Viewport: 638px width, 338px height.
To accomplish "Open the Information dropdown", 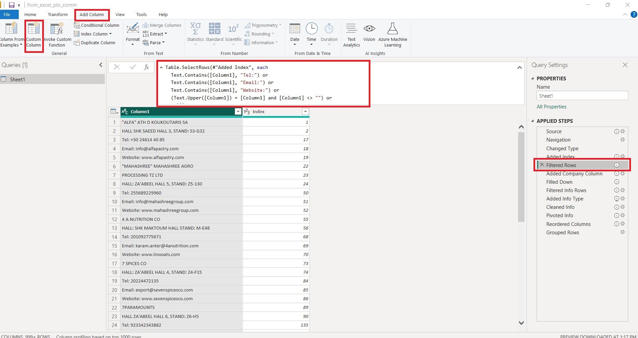I will click(261, 43).
